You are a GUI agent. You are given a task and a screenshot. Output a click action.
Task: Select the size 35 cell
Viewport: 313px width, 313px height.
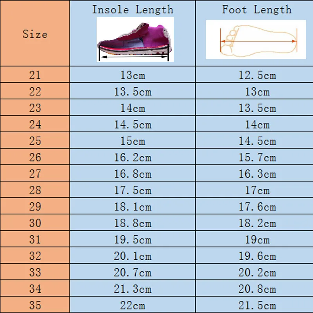(35, 305)
